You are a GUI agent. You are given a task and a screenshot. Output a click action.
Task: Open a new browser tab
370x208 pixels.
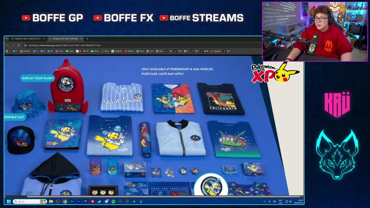pos(87,39)
